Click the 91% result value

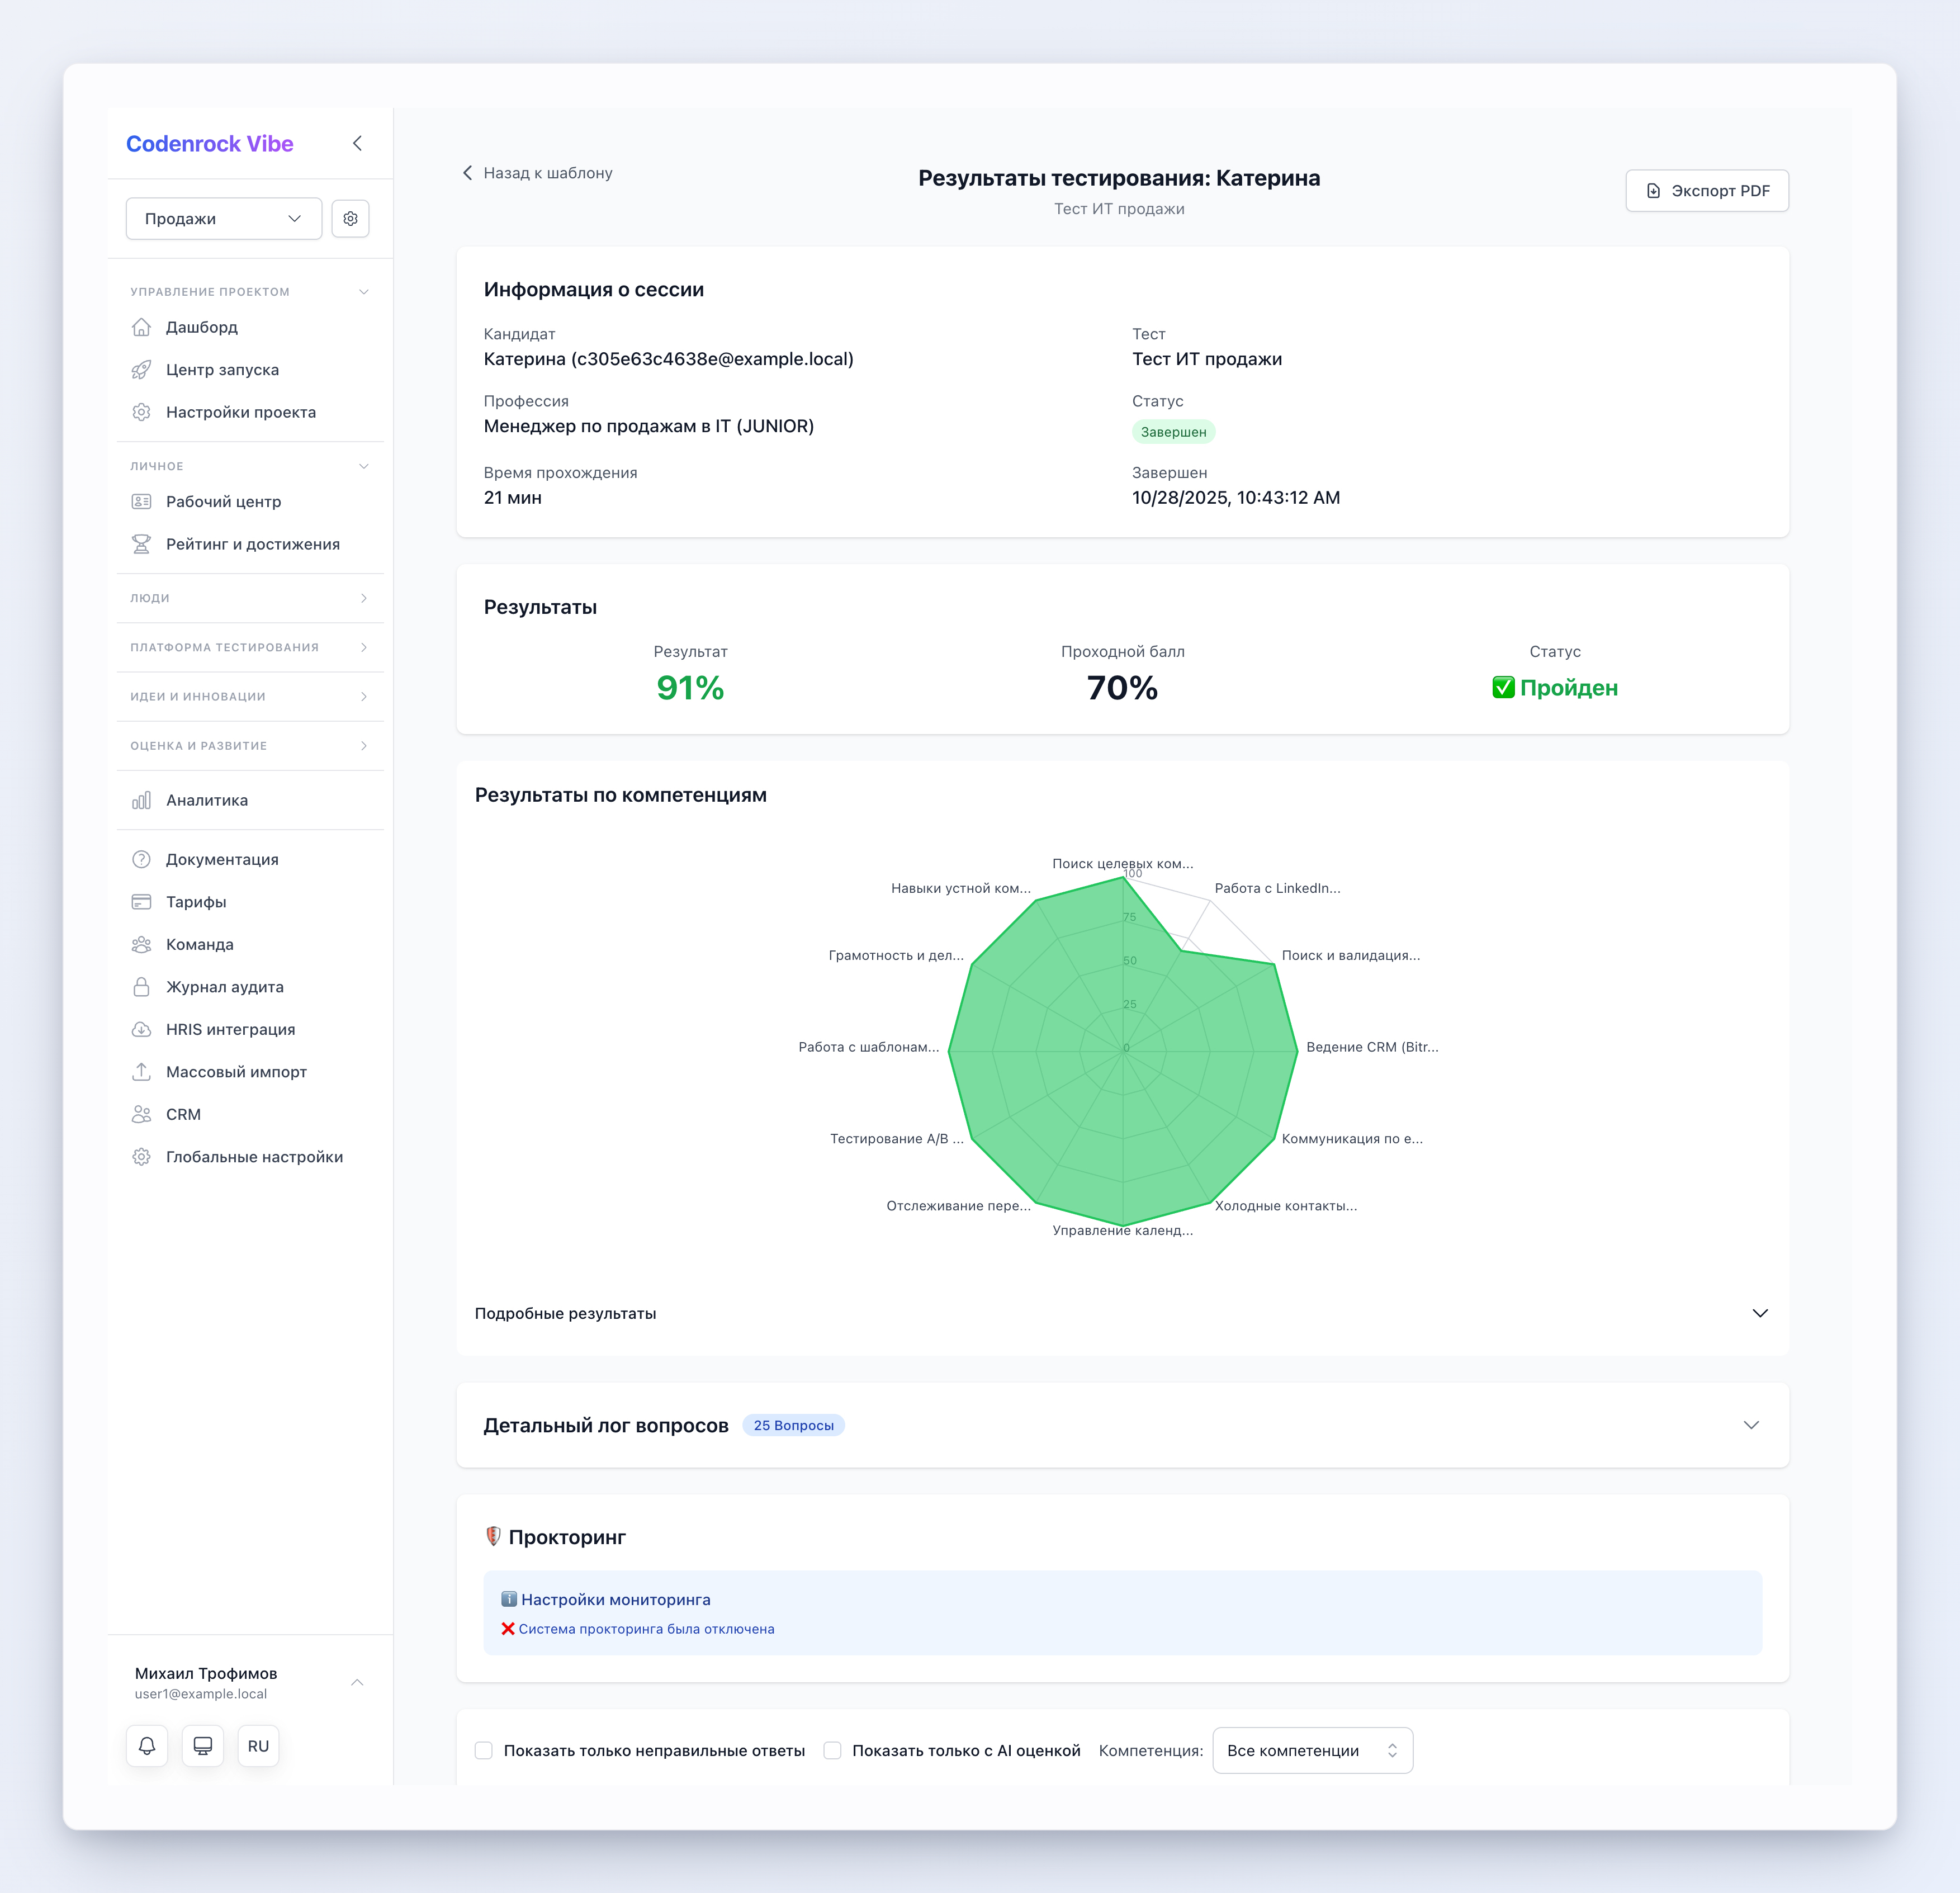coord(690,688)
